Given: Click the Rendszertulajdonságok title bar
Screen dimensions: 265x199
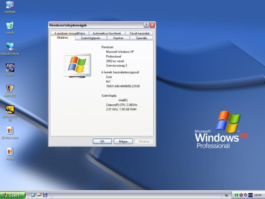Looking at the screenshot, I should [96, 25].
